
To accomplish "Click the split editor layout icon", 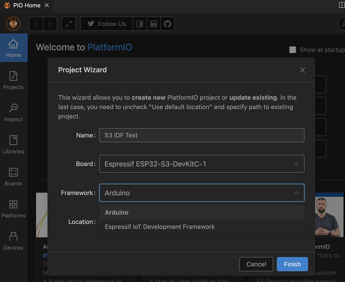I will click(342, 5).
